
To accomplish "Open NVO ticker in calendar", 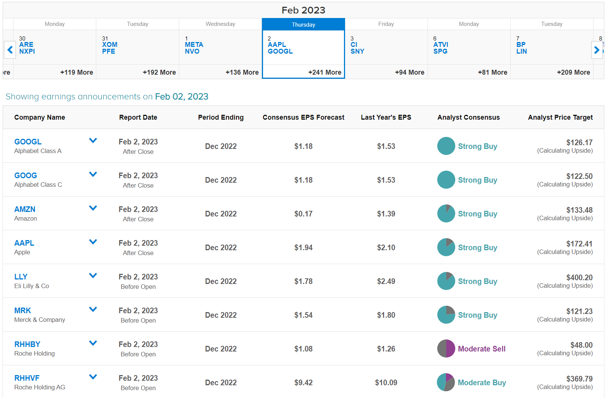I will (192, 51).
